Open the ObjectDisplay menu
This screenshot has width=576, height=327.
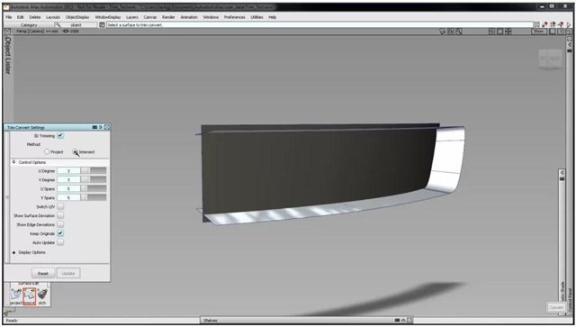coord(77,17)
